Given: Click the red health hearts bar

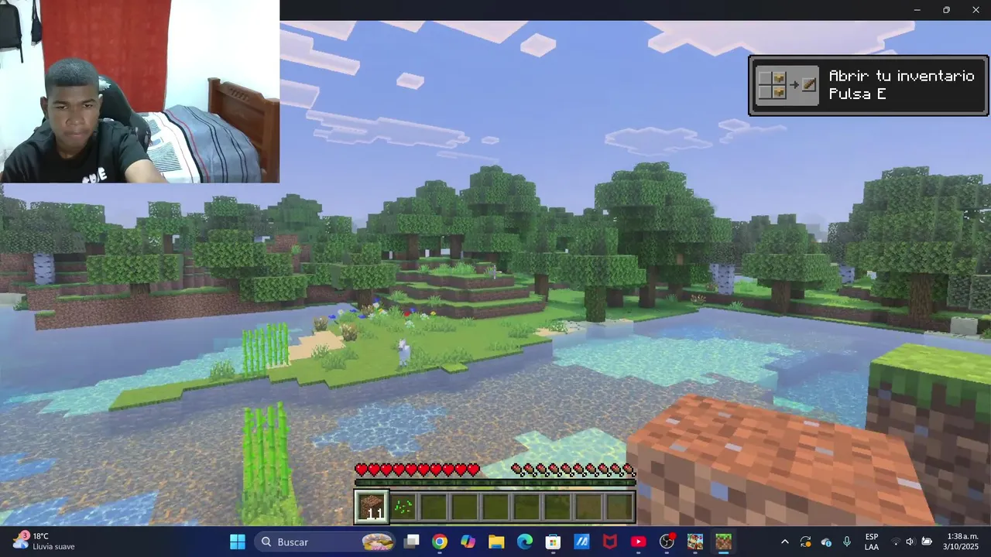Looking at the screenshot, I should (417, 470).
